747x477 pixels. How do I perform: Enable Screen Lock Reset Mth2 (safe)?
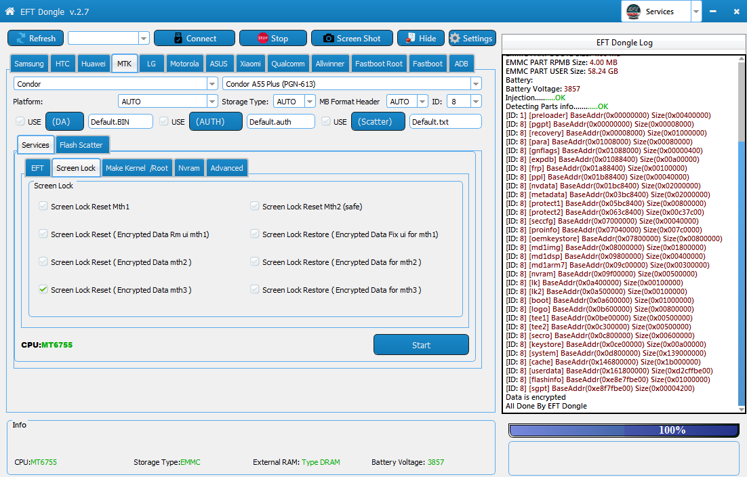click(255, 206)
